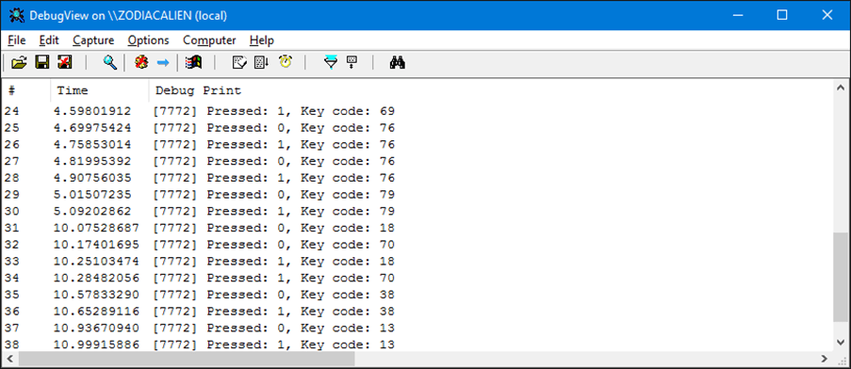Click the Open log file folder icon

[19, 62]
